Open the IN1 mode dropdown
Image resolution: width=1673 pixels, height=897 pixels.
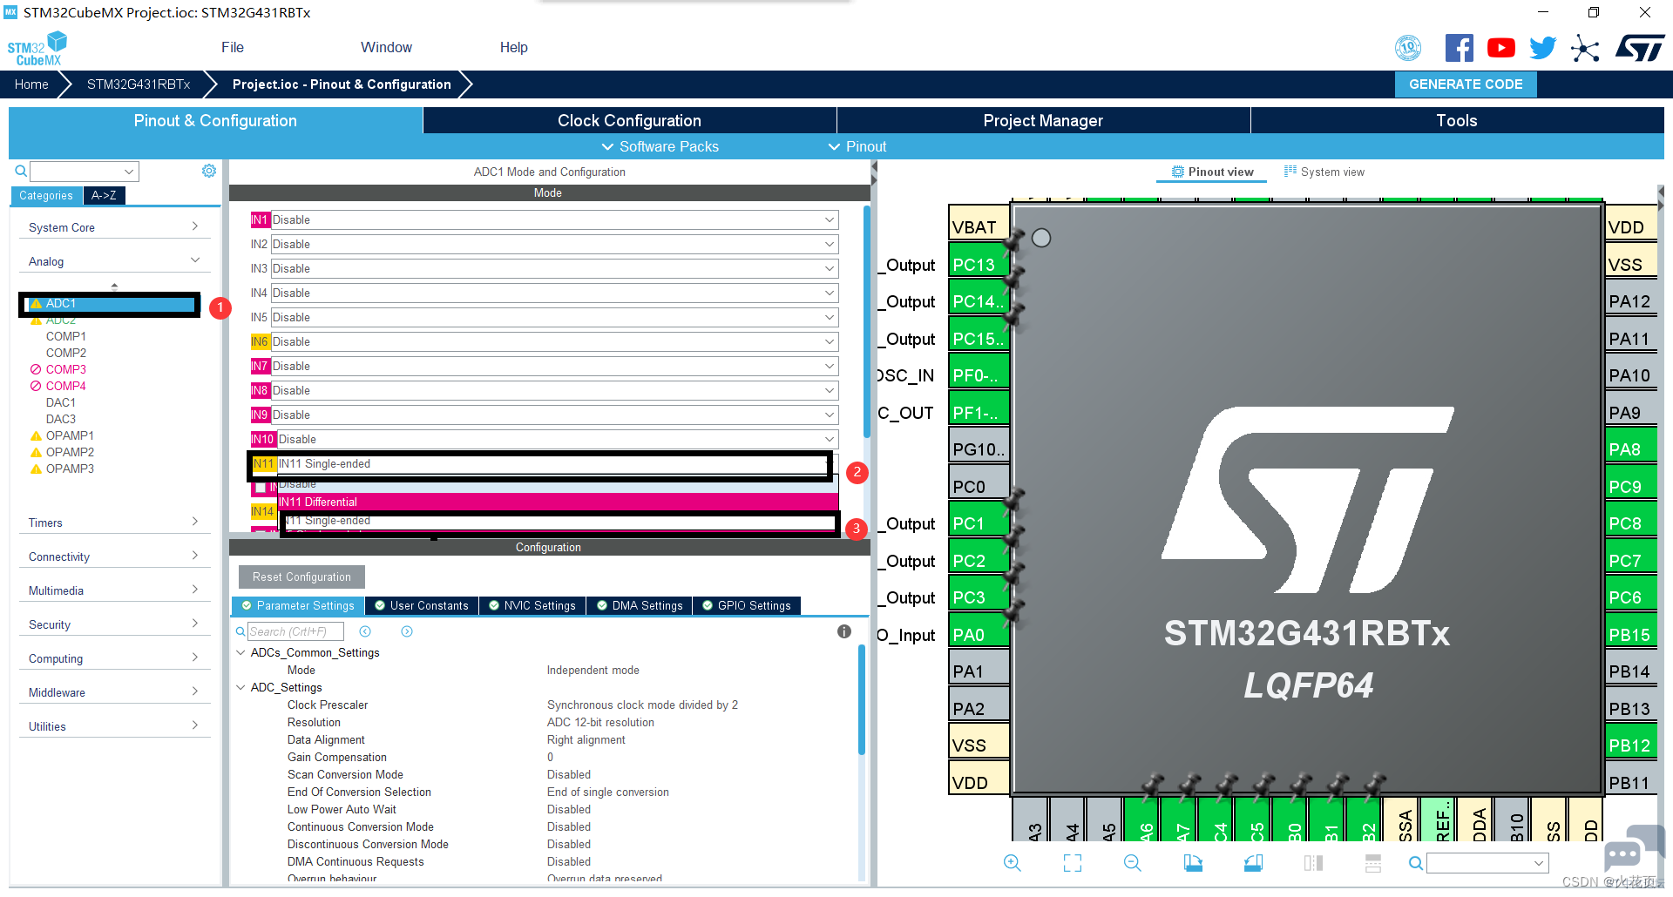(x=554, y=219)
